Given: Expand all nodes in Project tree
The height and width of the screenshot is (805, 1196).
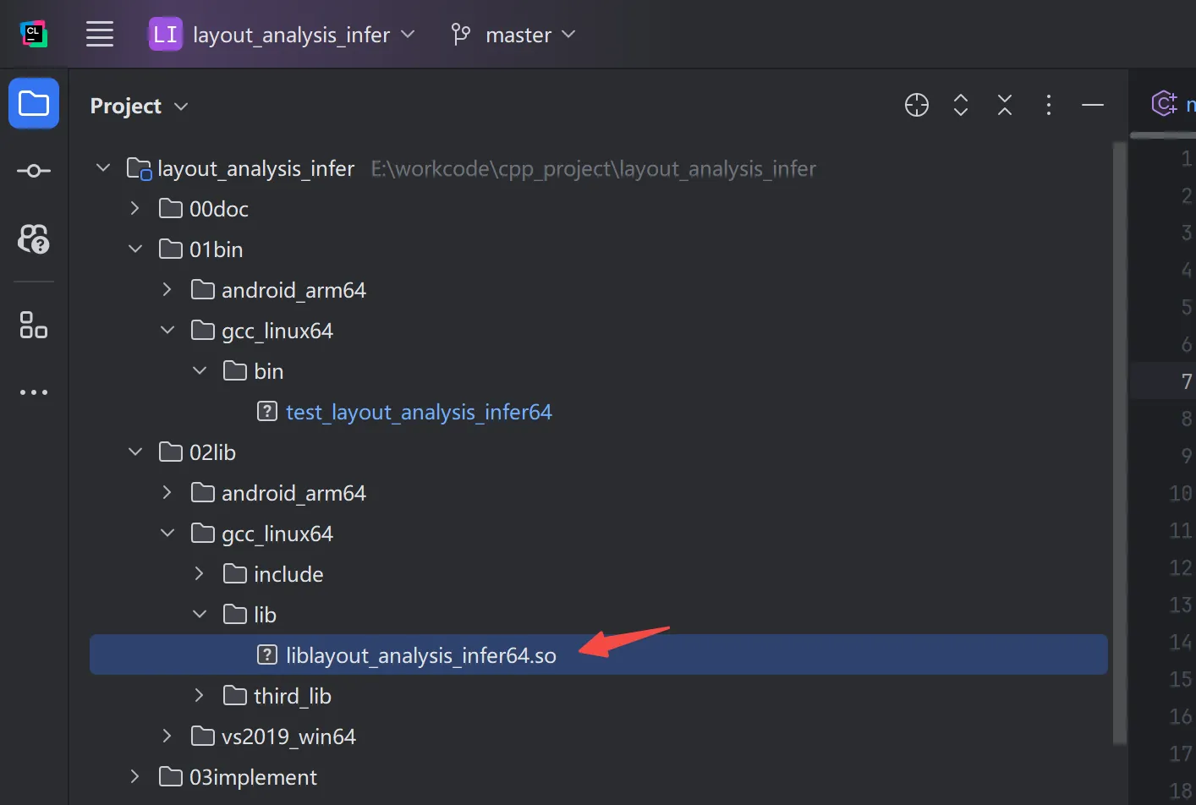Looking at the screenshot, I should pos(961,105).
